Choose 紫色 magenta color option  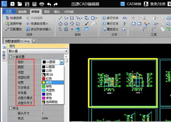(53, 98)
